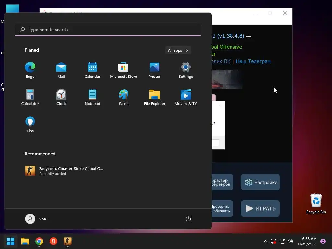Screen dimensions: 332x249
Task: Open Microsoft Store
Action: 124,70
